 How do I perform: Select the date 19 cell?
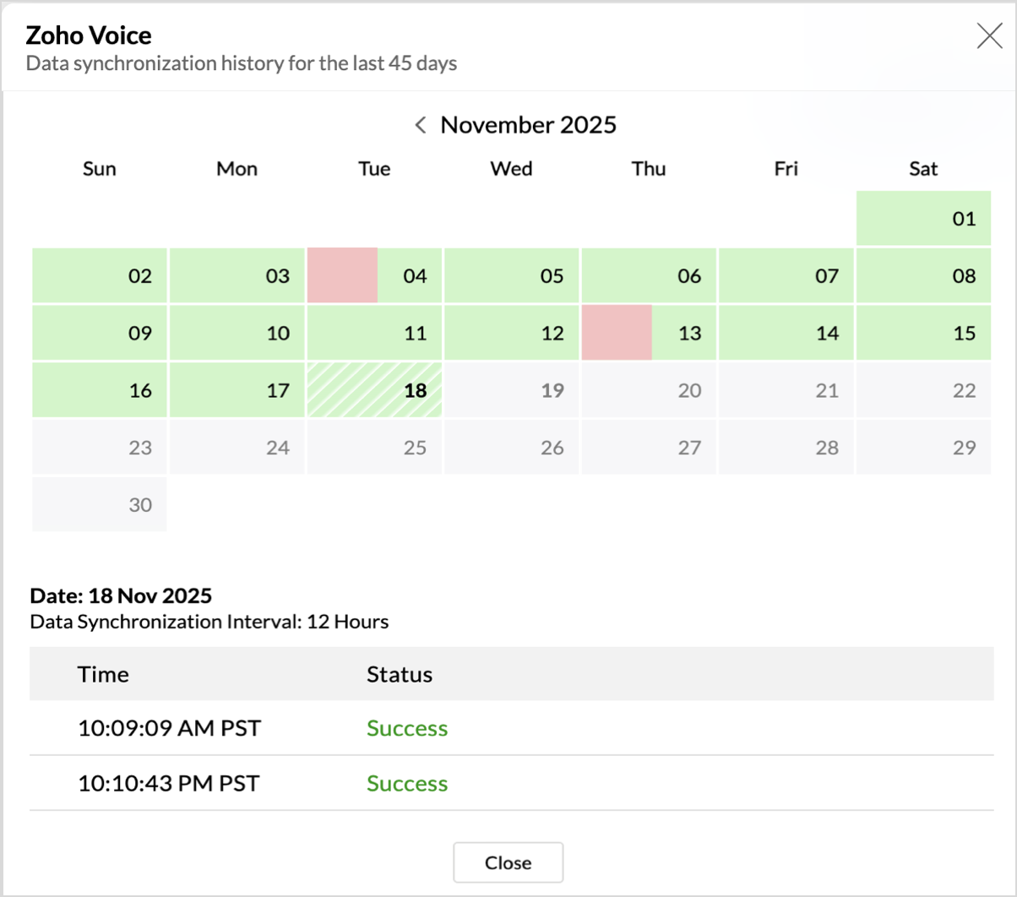[x=512, y=390]
